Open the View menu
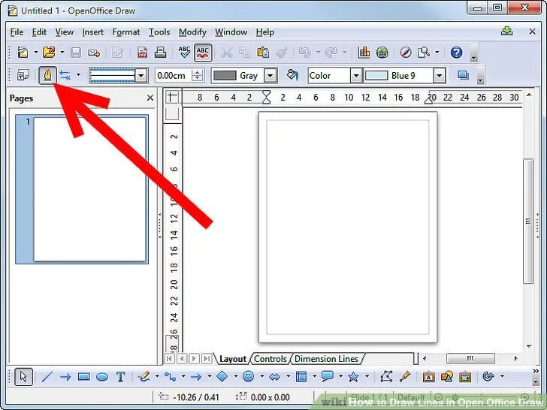 tap(64, 32)
